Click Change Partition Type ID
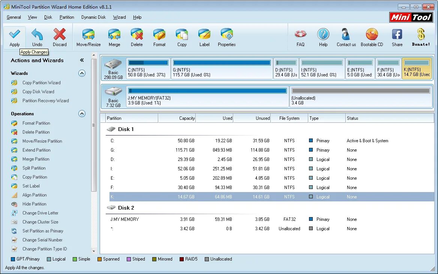The height and width of the screenshot is (274, 438). point(45,249)
